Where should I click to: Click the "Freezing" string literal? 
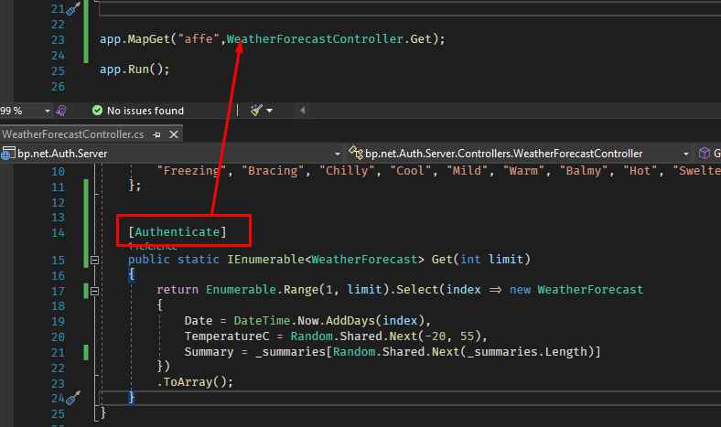coord(191,170)
